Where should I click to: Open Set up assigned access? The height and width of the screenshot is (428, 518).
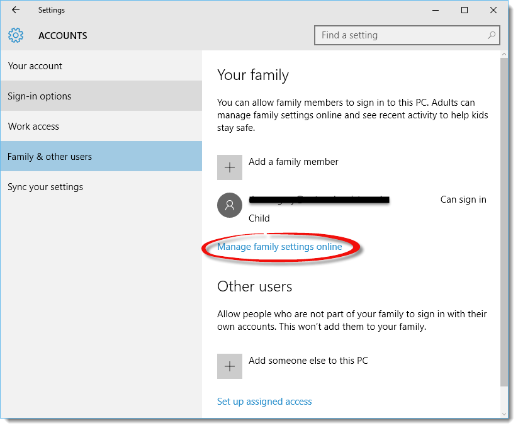264,401
